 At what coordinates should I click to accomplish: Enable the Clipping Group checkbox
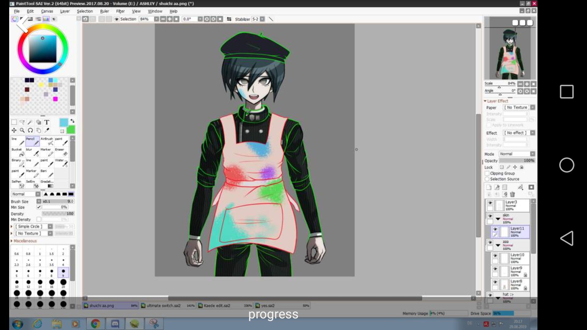click(x=487, y=173)
